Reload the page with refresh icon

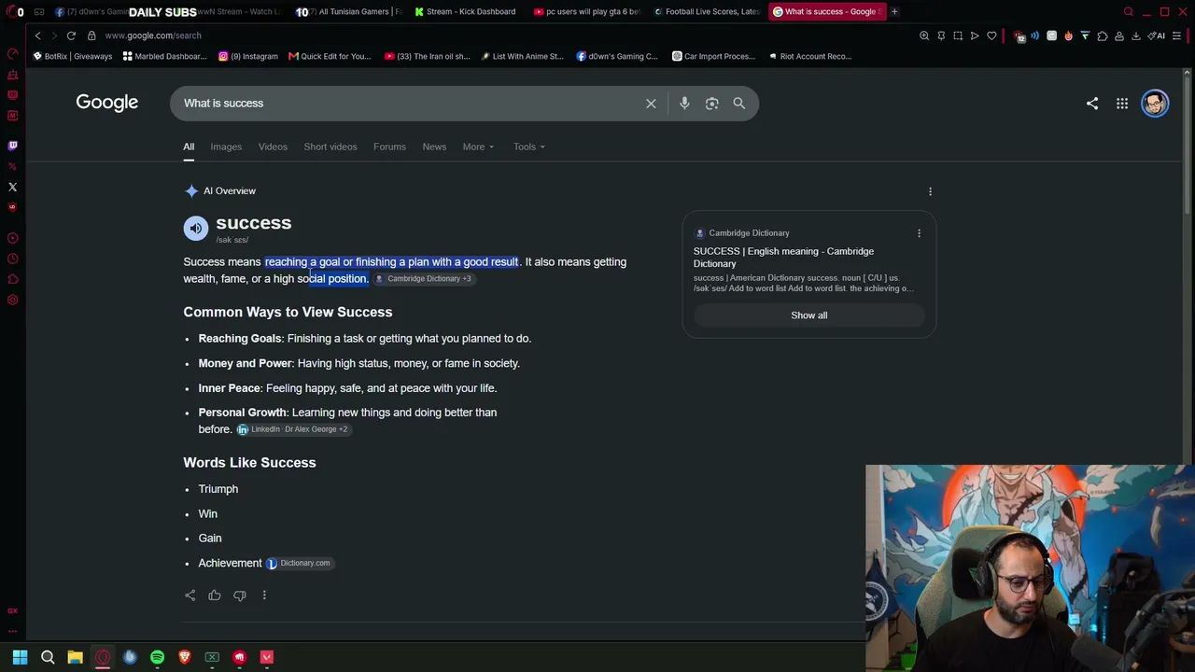[71, 35]
